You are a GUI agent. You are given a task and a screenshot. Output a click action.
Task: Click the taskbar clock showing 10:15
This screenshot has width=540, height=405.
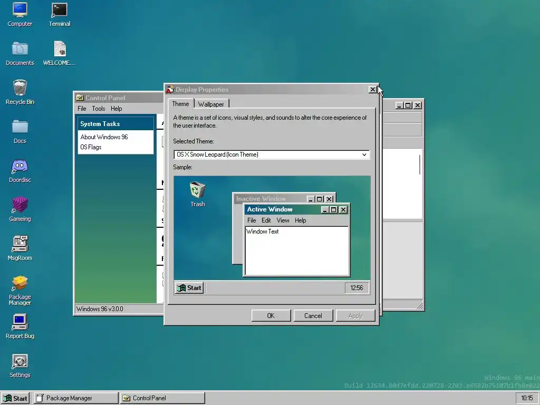(x=527, y=398)
